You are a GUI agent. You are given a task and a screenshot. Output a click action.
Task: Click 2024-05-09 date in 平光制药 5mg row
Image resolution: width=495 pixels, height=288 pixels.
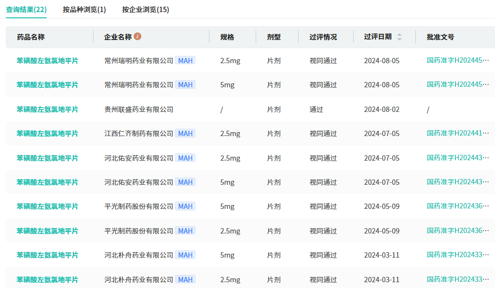[382, 206]
